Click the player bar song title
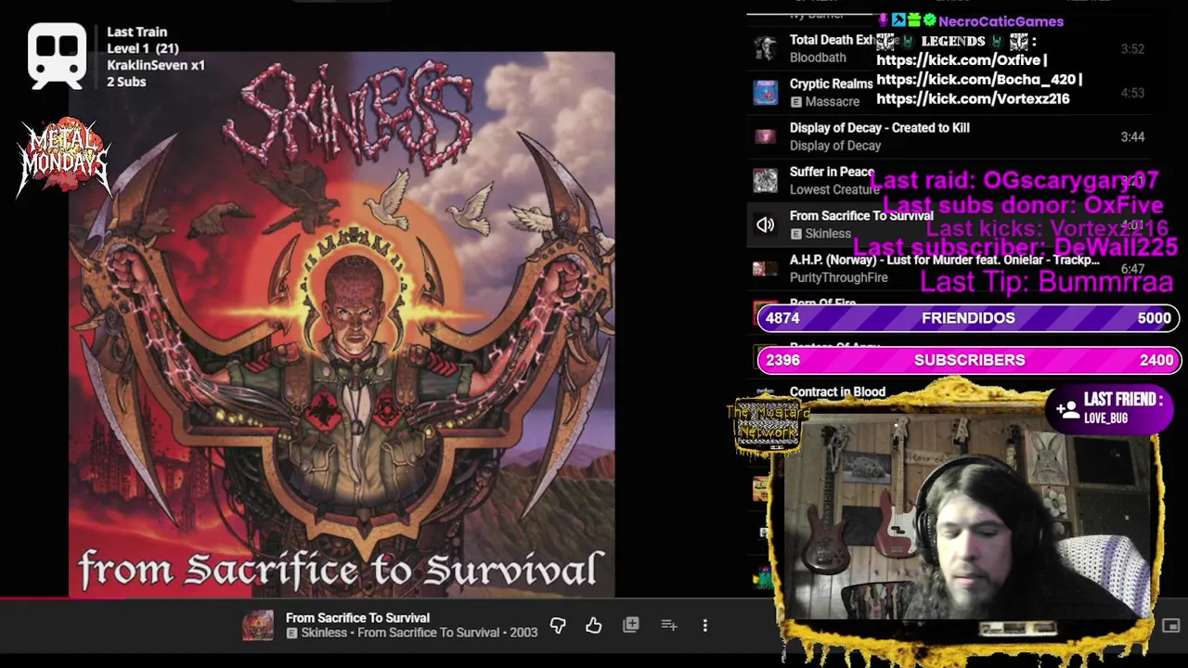This screenshot has height=668, width=1188. click(357, 618)
